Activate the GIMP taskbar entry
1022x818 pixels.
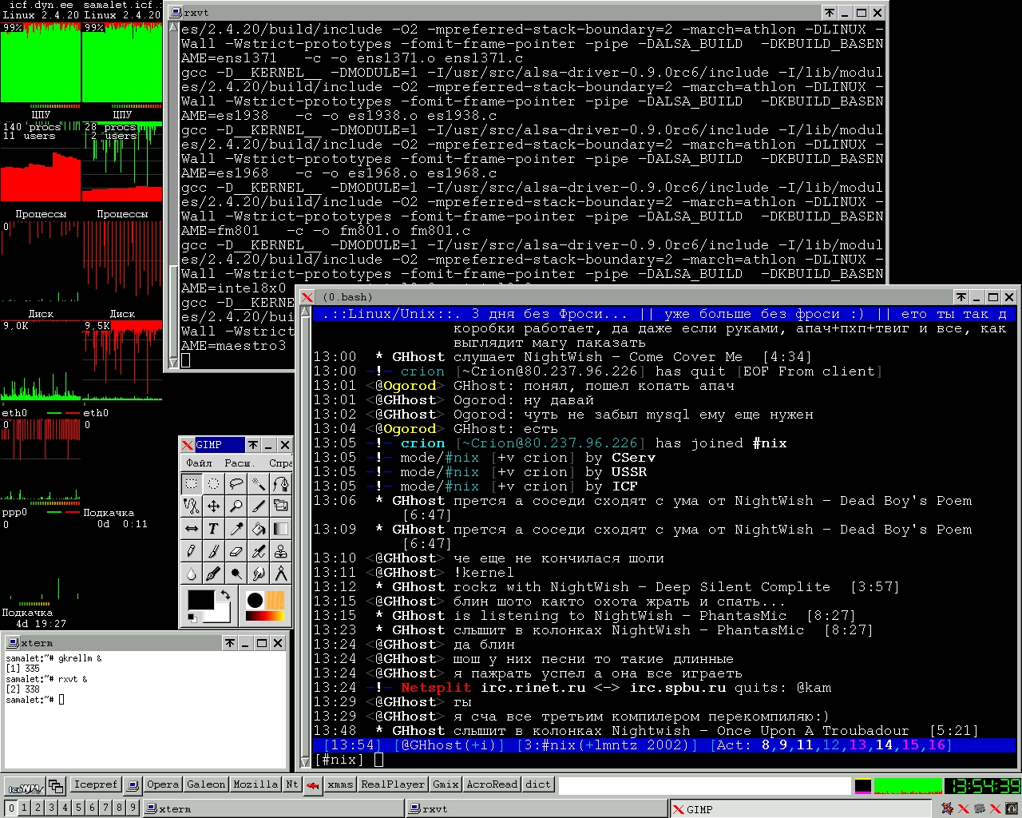click(x=800, y=808)
